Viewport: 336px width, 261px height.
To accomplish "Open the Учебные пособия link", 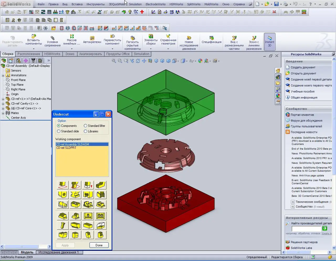I will [302, 91].
